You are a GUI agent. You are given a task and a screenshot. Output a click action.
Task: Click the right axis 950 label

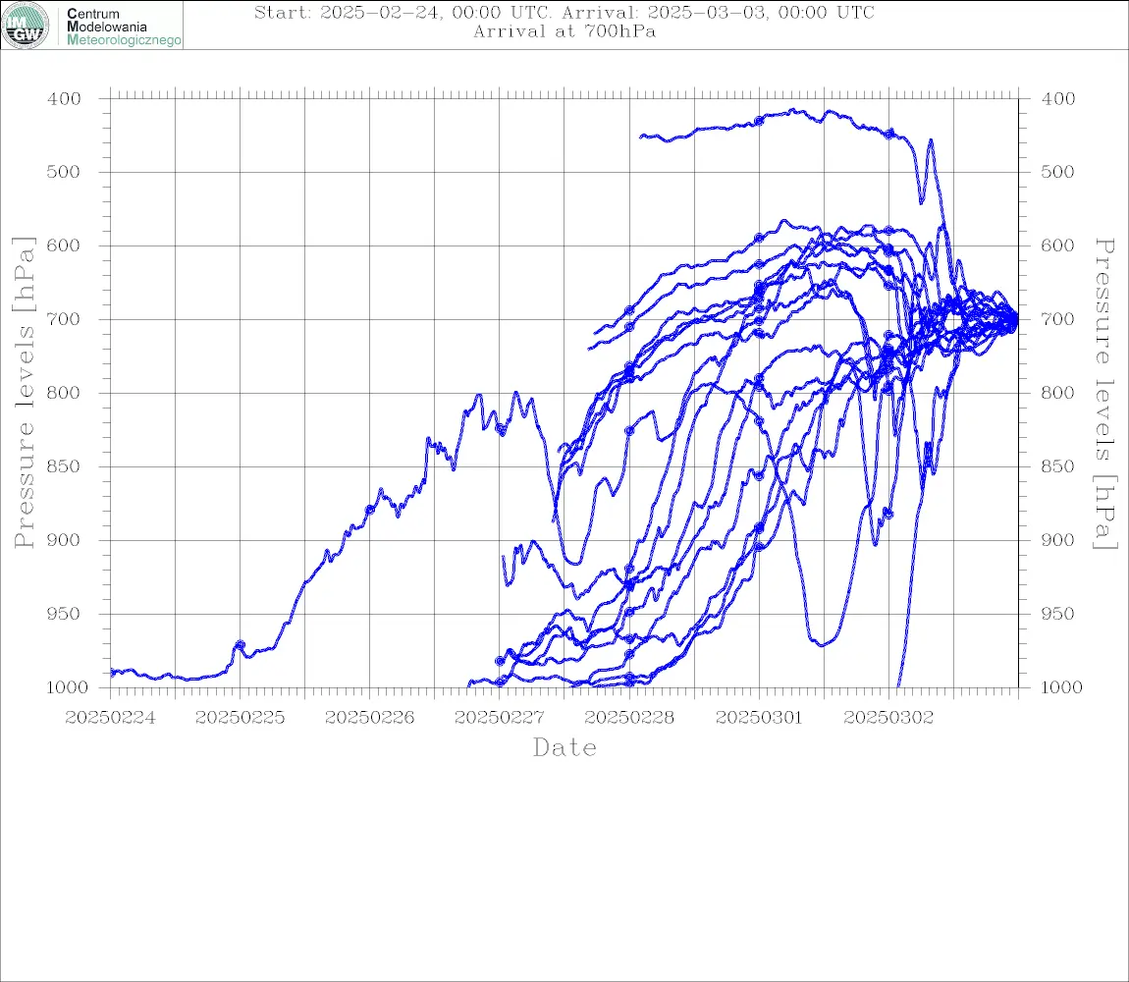click(1057, 613)
